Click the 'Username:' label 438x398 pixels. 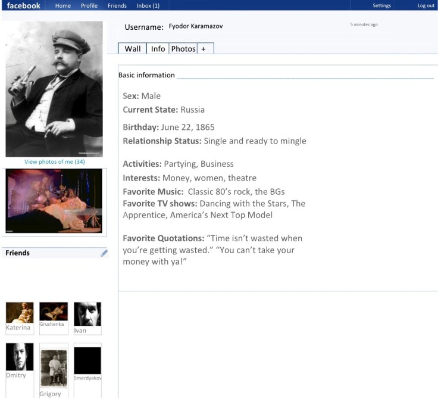(x=144, y=27)
